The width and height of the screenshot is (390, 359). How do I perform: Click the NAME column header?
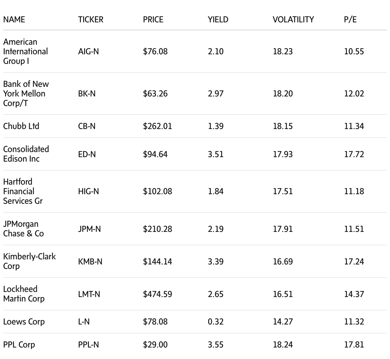pos(14,19)
